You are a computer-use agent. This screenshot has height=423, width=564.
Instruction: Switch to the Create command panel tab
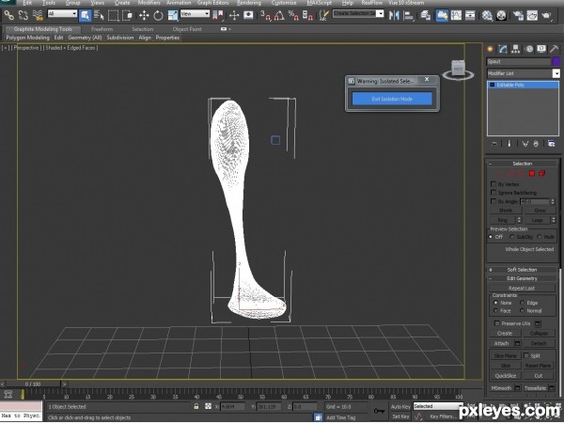click(x=490, y=49)
